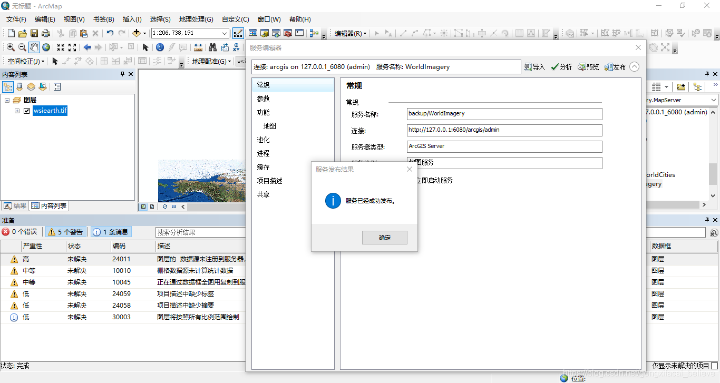Toggle the Editor toolbar icon
This screenshot has height=383, width=720.
(238, 33)
